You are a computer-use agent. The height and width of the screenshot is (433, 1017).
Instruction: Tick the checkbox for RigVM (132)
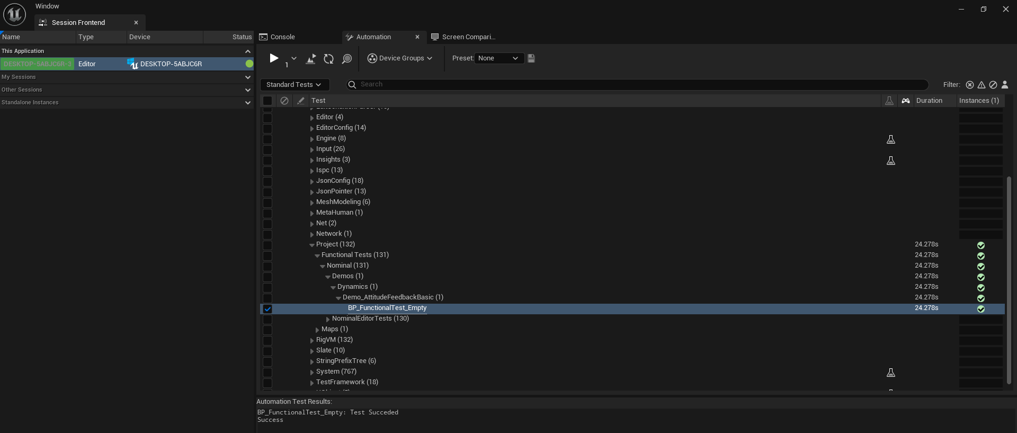[x=267, y=341]
